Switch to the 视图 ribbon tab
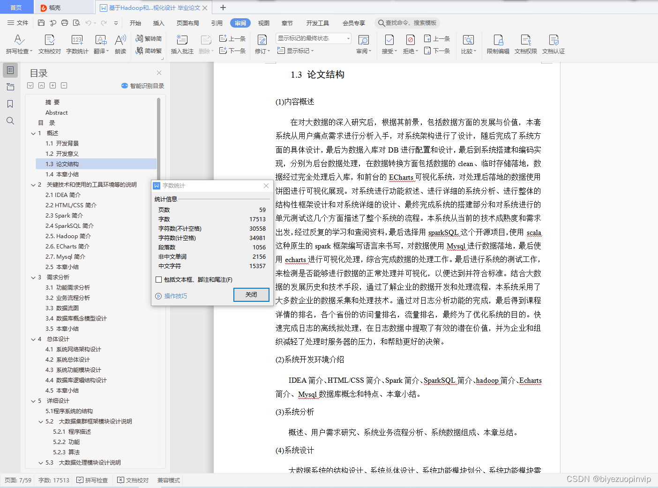 point(264,23)
